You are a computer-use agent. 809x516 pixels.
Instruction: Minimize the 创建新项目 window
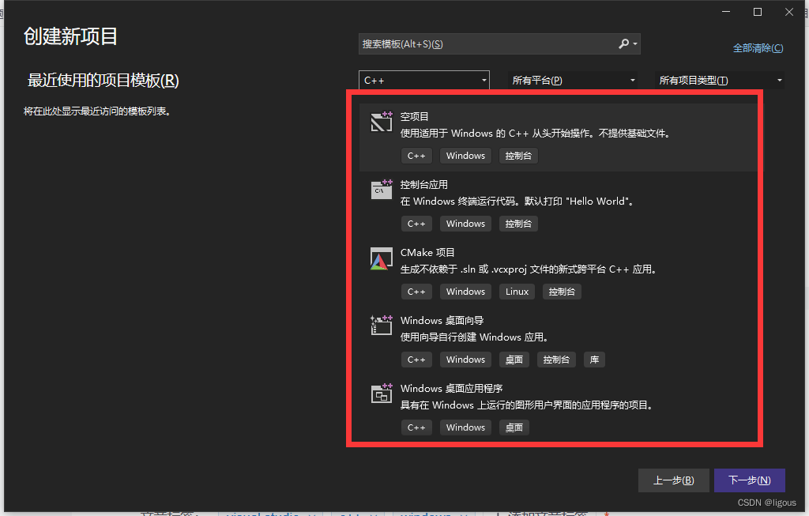tap(726, 12)
